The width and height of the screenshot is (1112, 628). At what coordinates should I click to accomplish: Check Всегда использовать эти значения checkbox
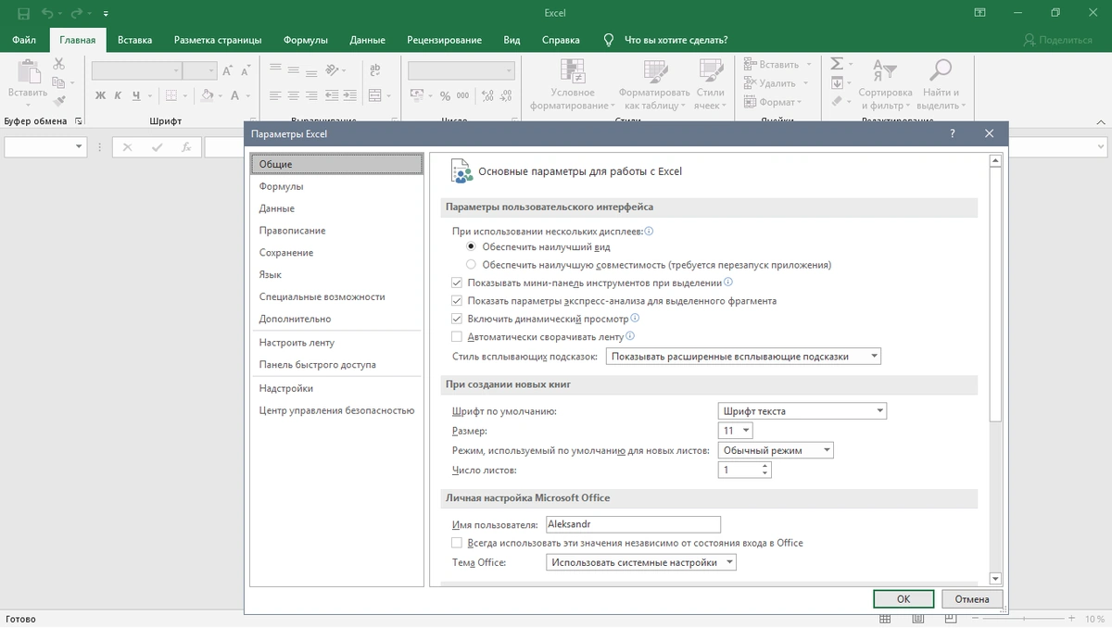pyautogui.click(x=456, y=543)
